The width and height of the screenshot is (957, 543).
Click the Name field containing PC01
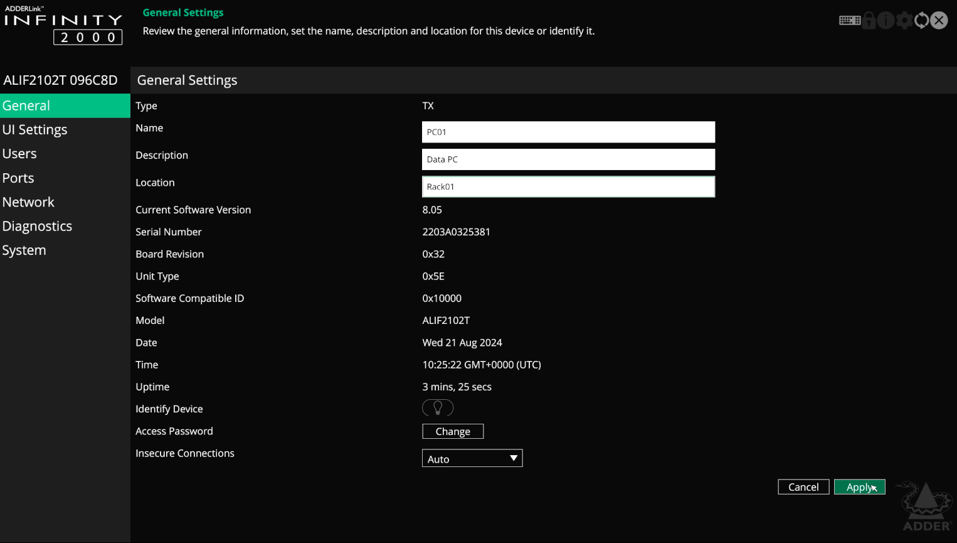coord(568,132)
